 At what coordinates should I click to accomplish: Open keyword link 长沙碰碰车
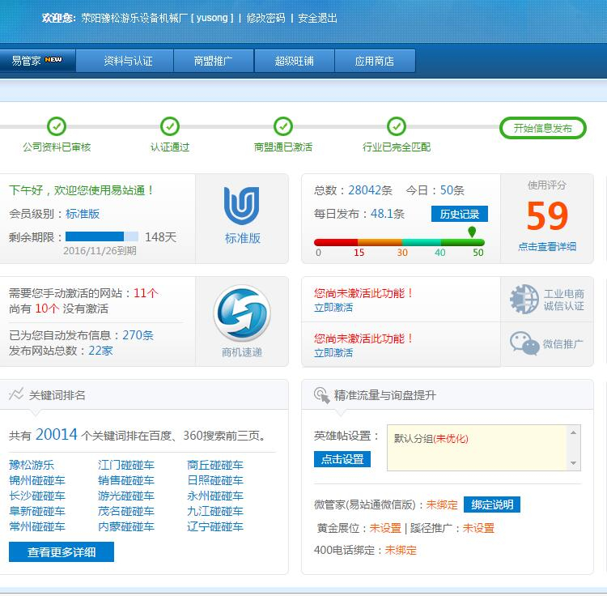tap(37, 496)
